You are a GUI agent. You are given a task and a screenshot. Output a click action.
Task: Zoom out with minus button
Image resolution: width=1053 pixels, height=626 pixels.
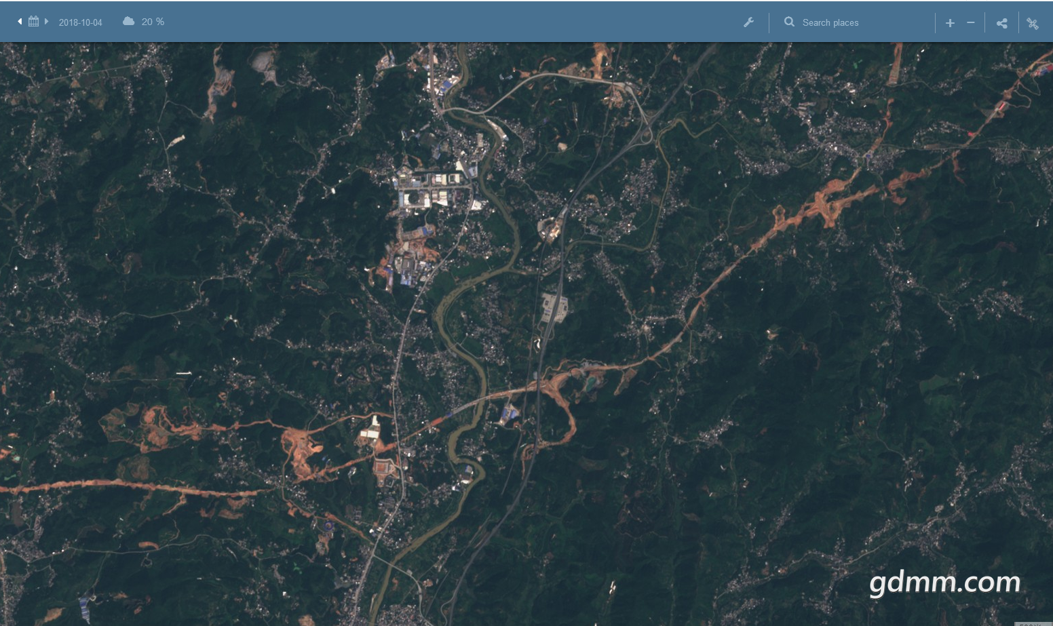971,23
